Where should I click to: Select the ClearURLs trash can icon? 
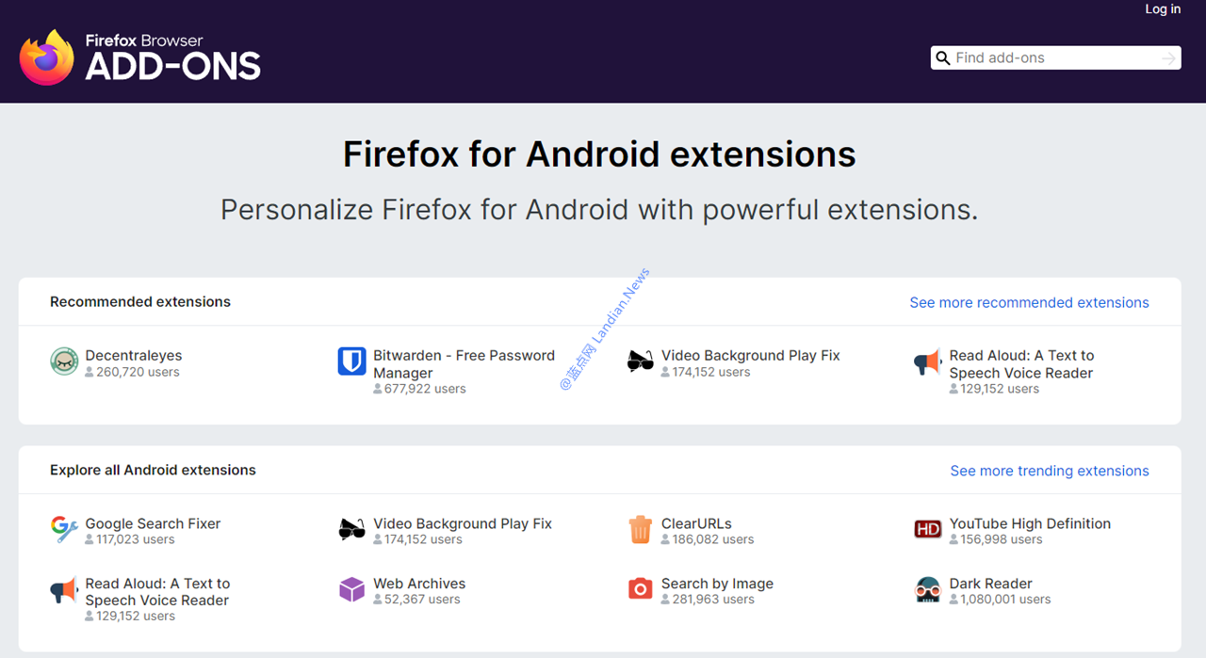click(x=640, y=530)
